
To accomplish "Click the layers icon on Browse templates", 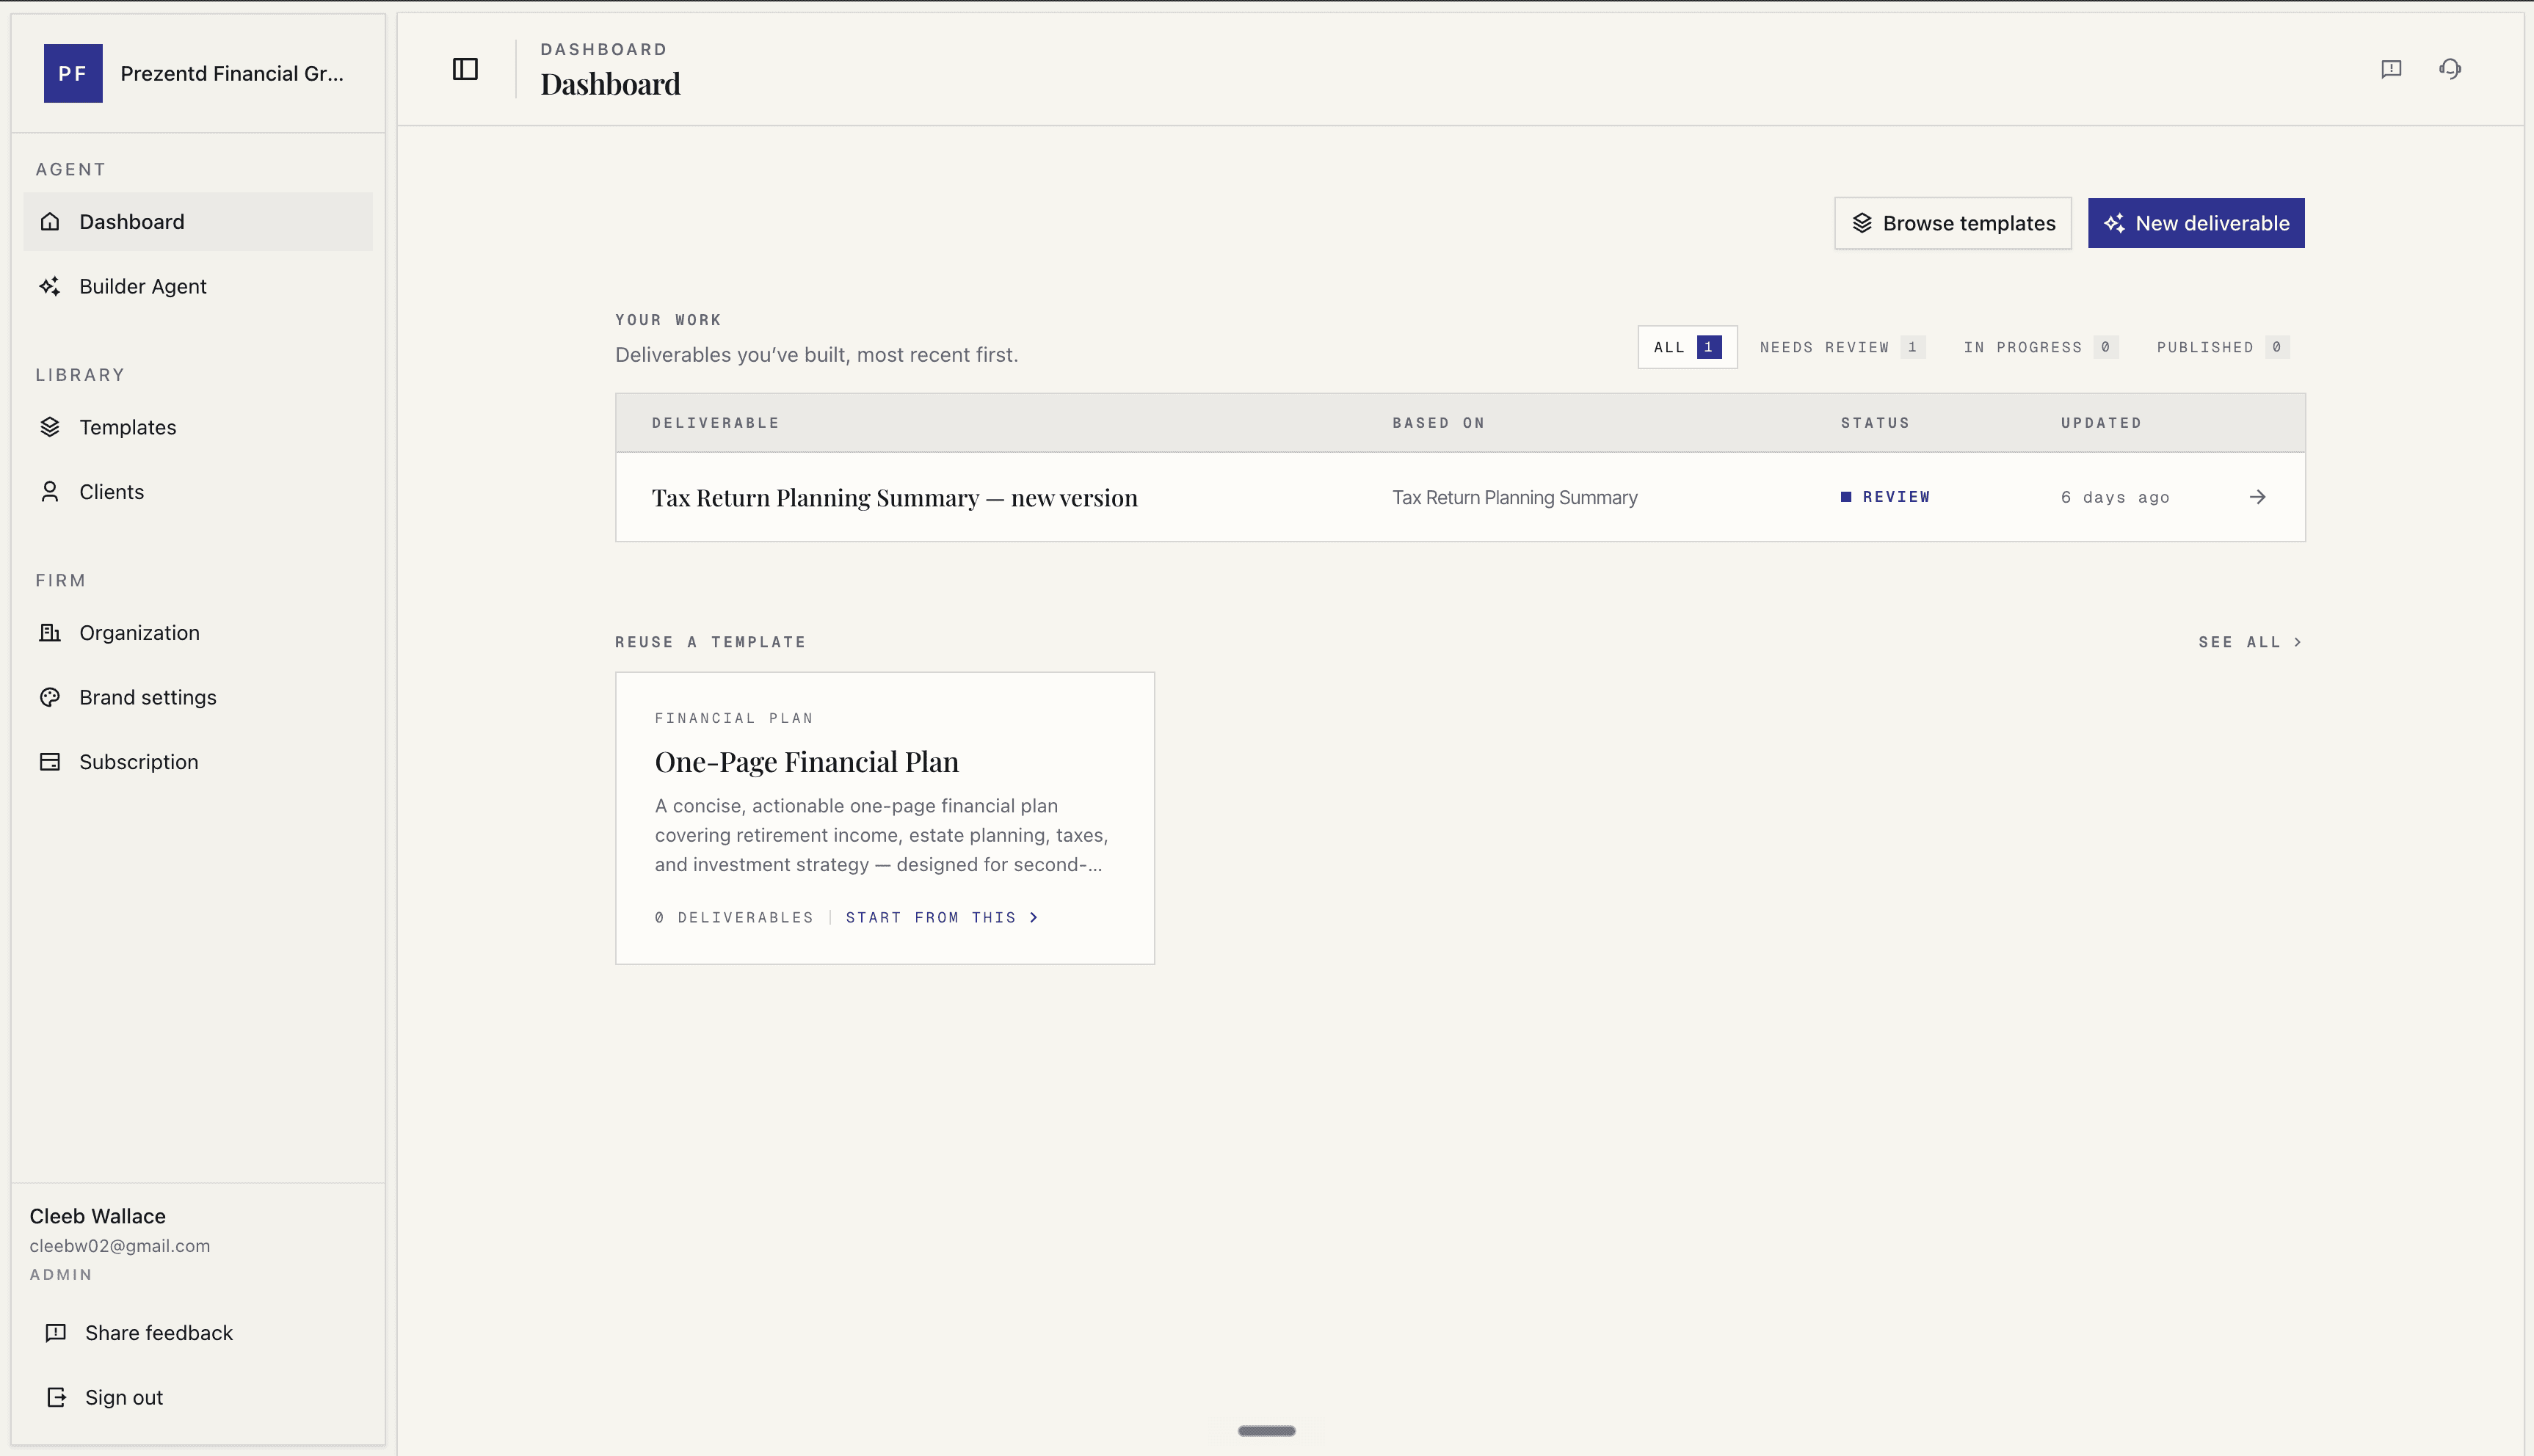I will (1862, 223).
